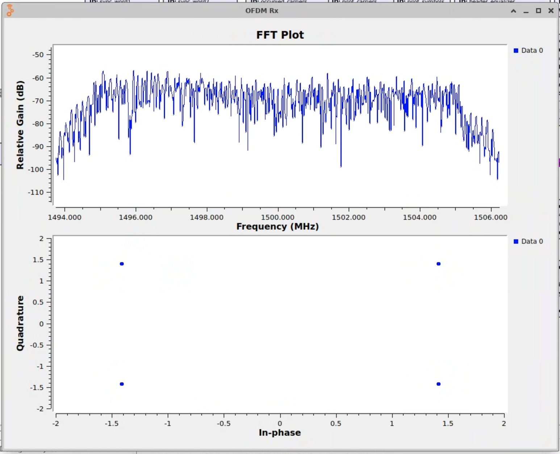Maximize the OFDM Rx window

click(x=539, y=11)
